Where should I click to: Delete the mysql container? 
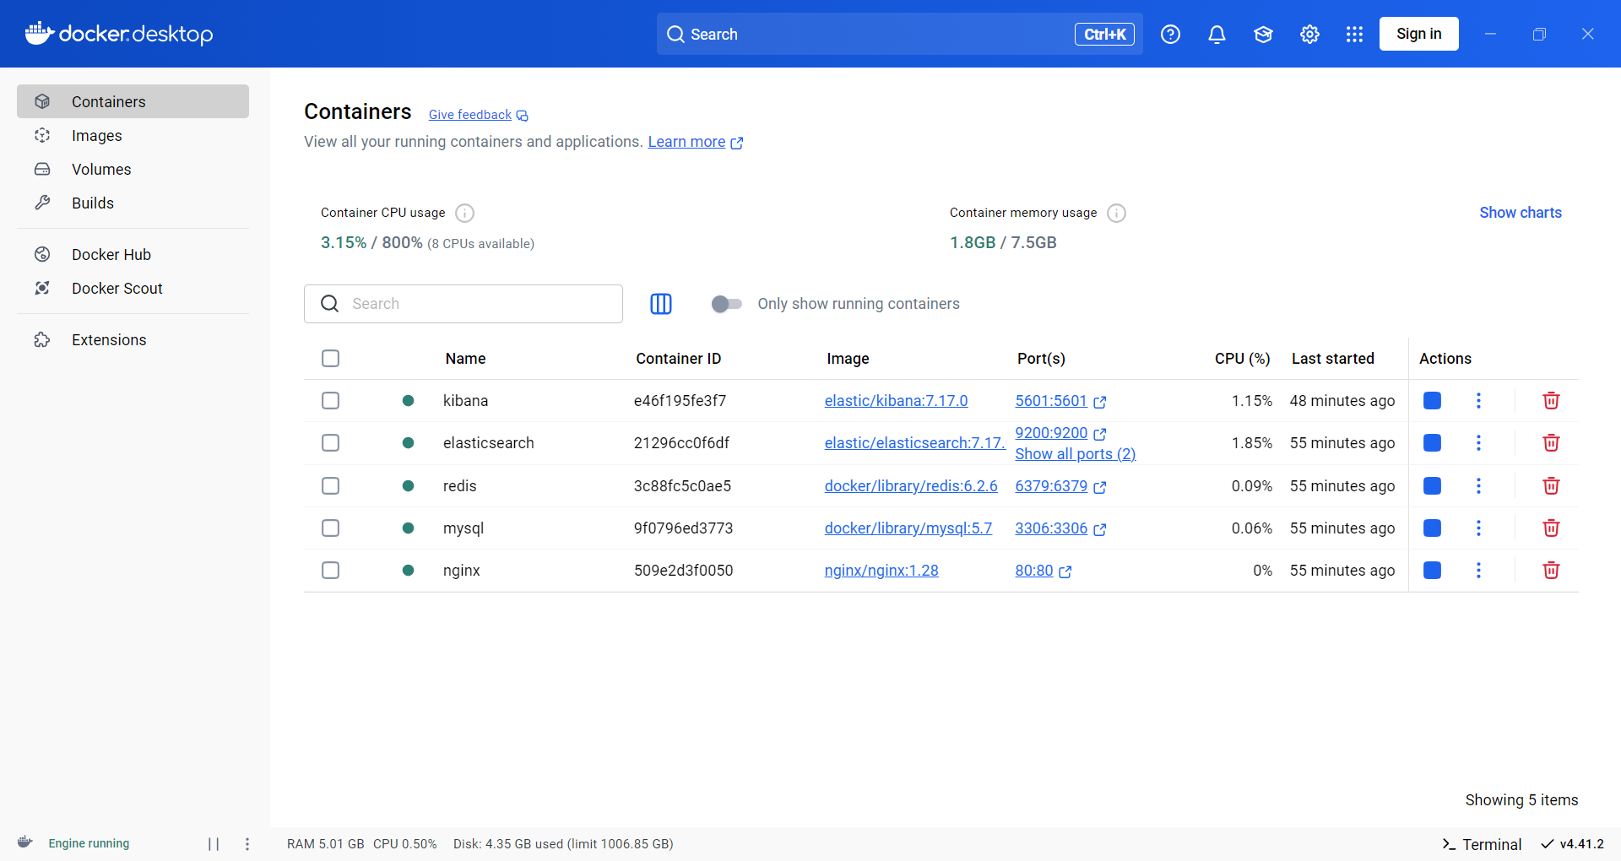pos(1551,528)
